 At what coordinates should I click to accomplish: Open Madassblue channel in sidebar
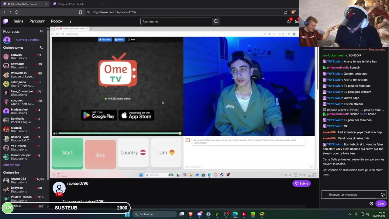click(x=23, y=111)
